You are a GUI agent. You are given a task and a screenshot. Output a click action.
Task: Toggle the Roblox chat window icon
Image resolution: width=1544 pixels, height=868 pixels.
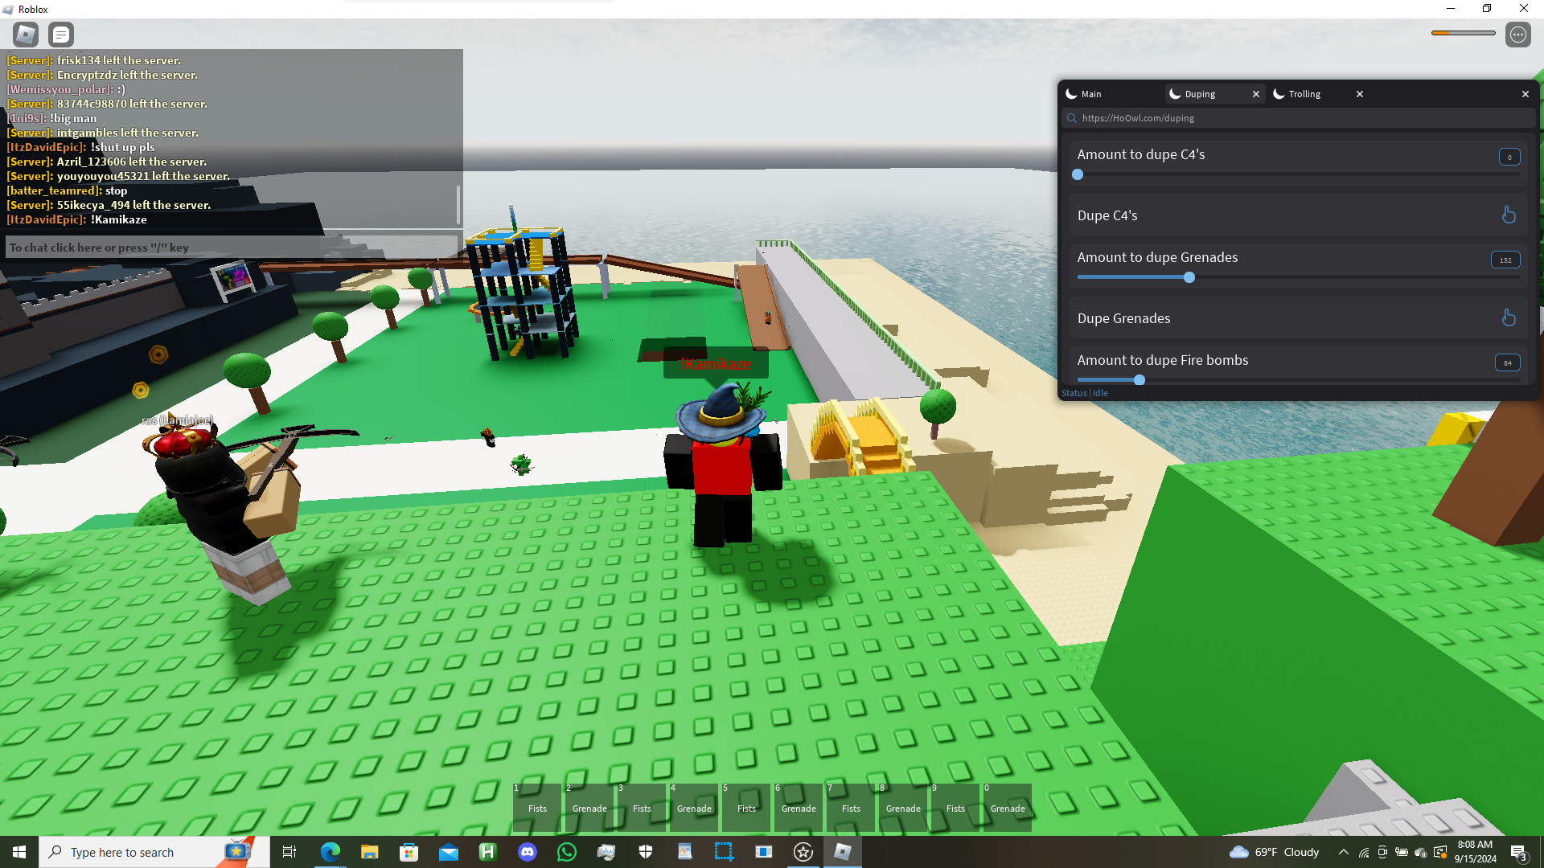61,35
